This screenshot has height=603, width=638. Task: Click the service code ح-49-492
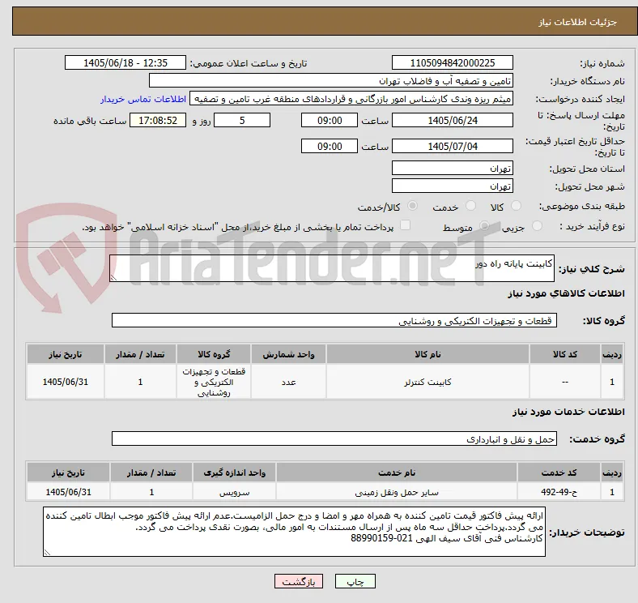click(559, 492)
